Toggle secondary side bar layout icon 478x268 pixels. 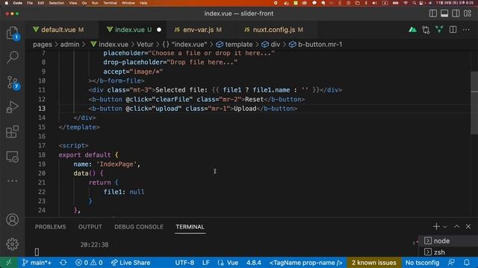[456, 13]
